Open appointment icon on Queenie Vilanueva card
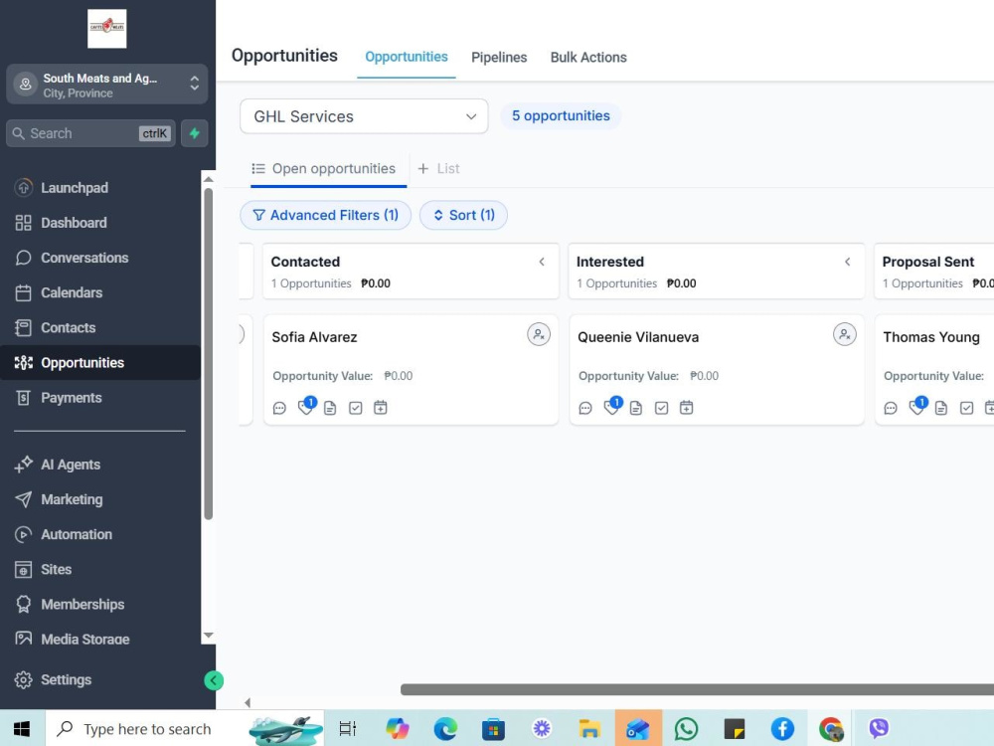Image resolution: width=994 pixels, height=746 pixels. (x=686, y=408)
